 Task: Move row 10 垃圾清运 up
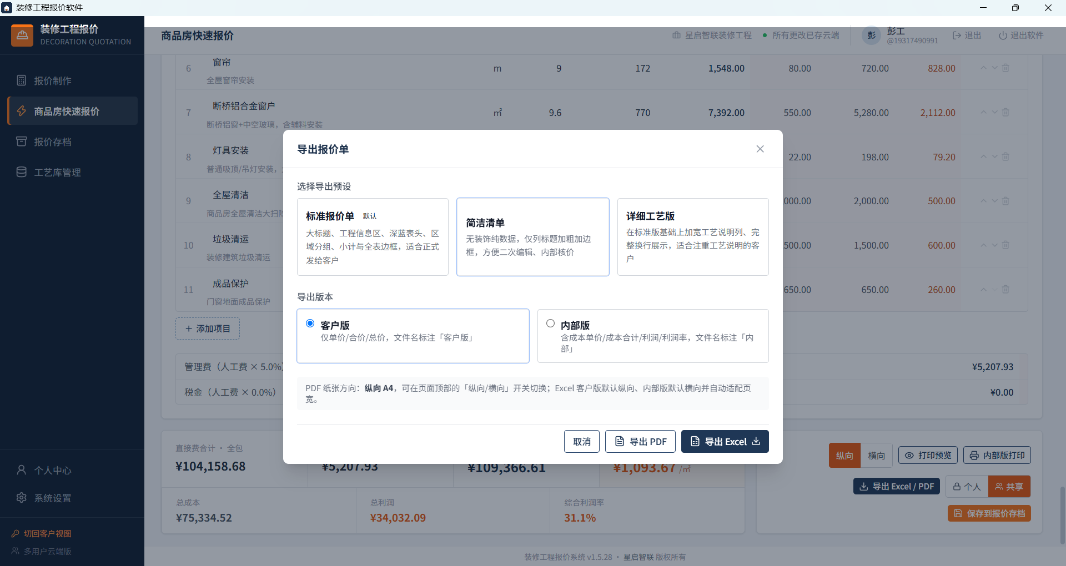(983, 245)
